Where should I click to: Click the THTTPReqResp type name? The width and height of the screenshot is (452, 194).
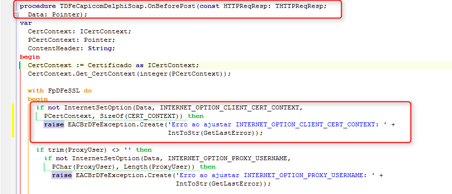pyautogui.click(x=300, y=6)
